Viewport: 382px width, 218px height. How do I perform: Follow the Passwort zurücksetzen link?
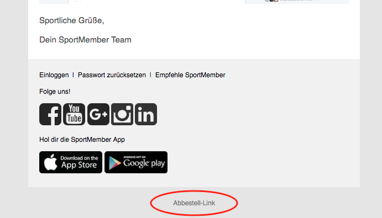point(112,75)
